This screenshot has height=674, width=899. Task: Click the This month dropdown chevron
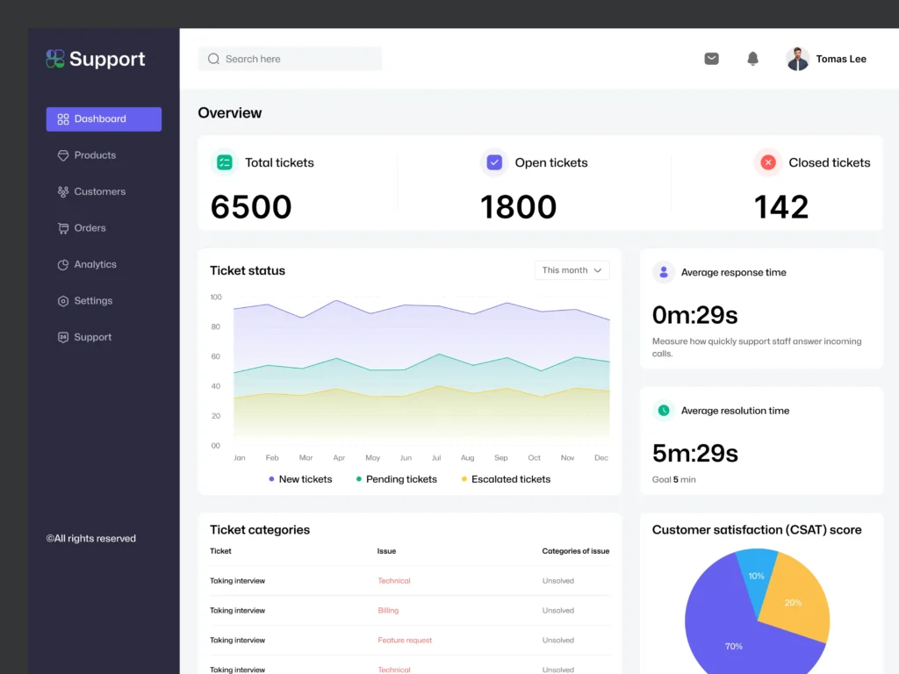click(597, 270)
